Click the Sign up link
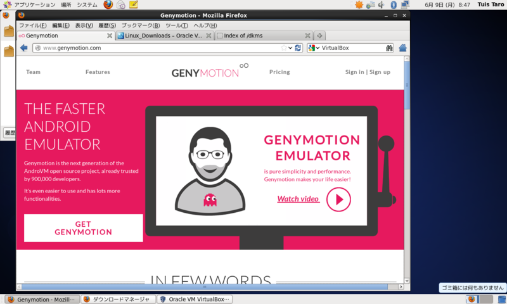The height and width of the screenshot is (304, 507). tap(380, 72)
